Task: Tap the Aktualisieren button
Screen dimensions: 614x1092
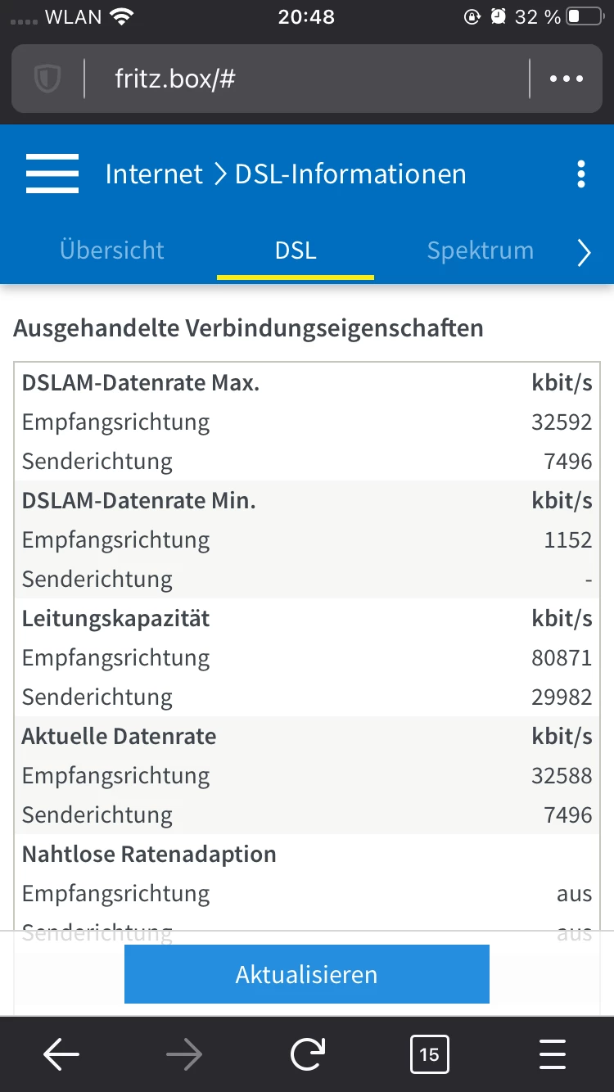Action: tap(307, 974)
